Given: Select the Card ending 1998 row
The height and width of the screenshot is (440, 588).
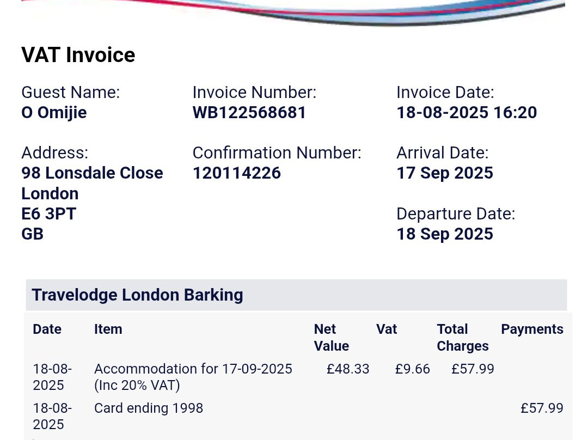Looking at the screenshot, I should tap(149, 408).
